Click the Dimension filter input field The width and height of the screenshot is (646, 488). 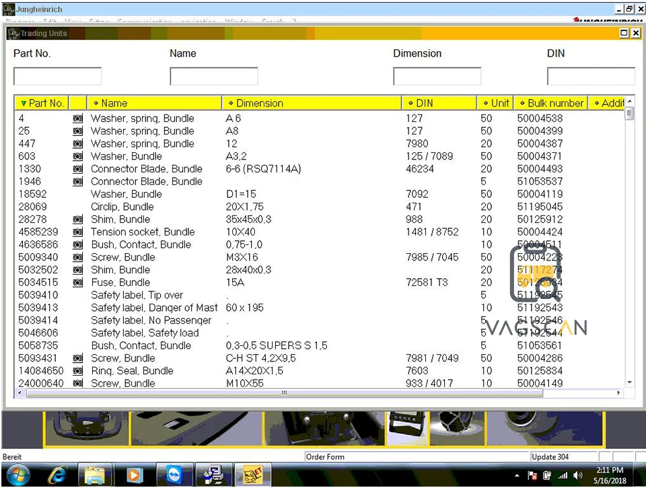click(x=437, y=77)
